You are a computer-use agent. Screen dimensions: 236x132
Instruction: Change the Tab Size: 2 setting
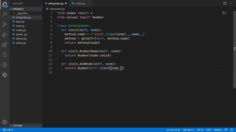188,130
